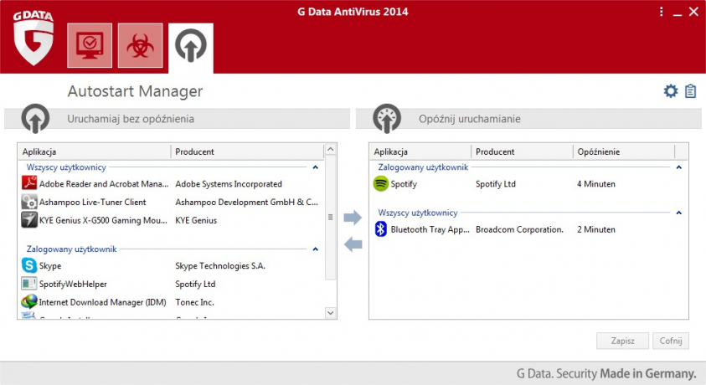
Task: Sort right list by Aplikacja column
Action: [x=420, y=151]
